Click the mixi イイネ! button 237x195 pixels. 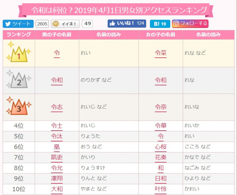coord(65,24)
